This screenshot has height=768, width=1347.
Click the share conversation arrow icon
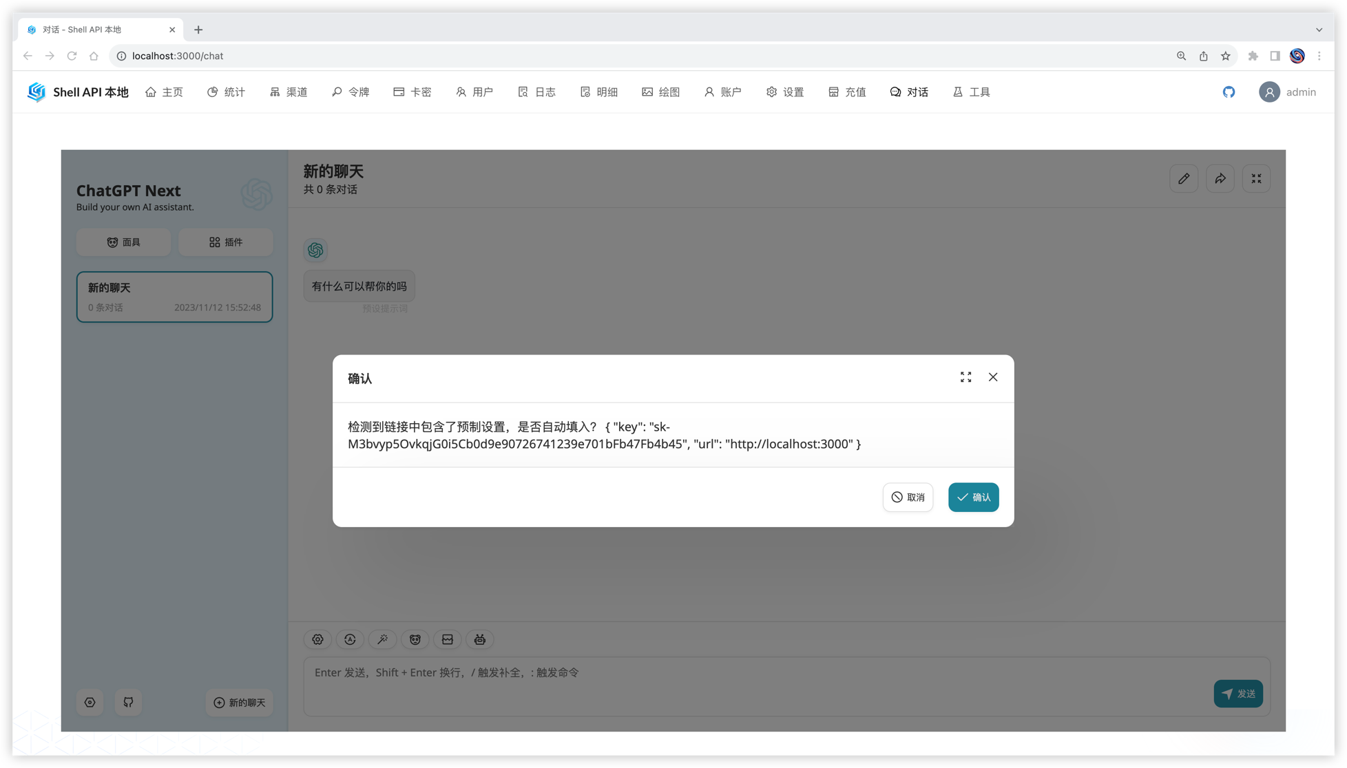[1220, 179]
